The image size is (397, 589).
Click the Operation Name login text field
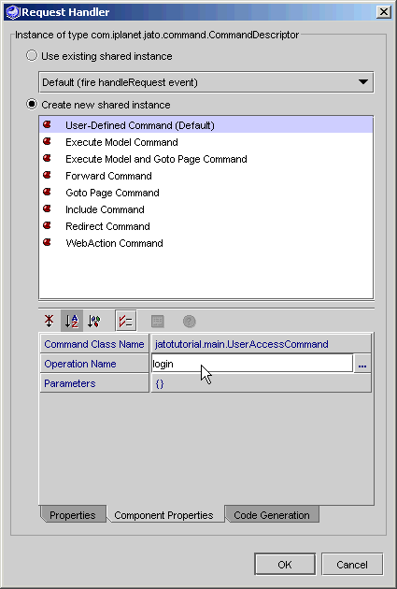tap(252, 364)
